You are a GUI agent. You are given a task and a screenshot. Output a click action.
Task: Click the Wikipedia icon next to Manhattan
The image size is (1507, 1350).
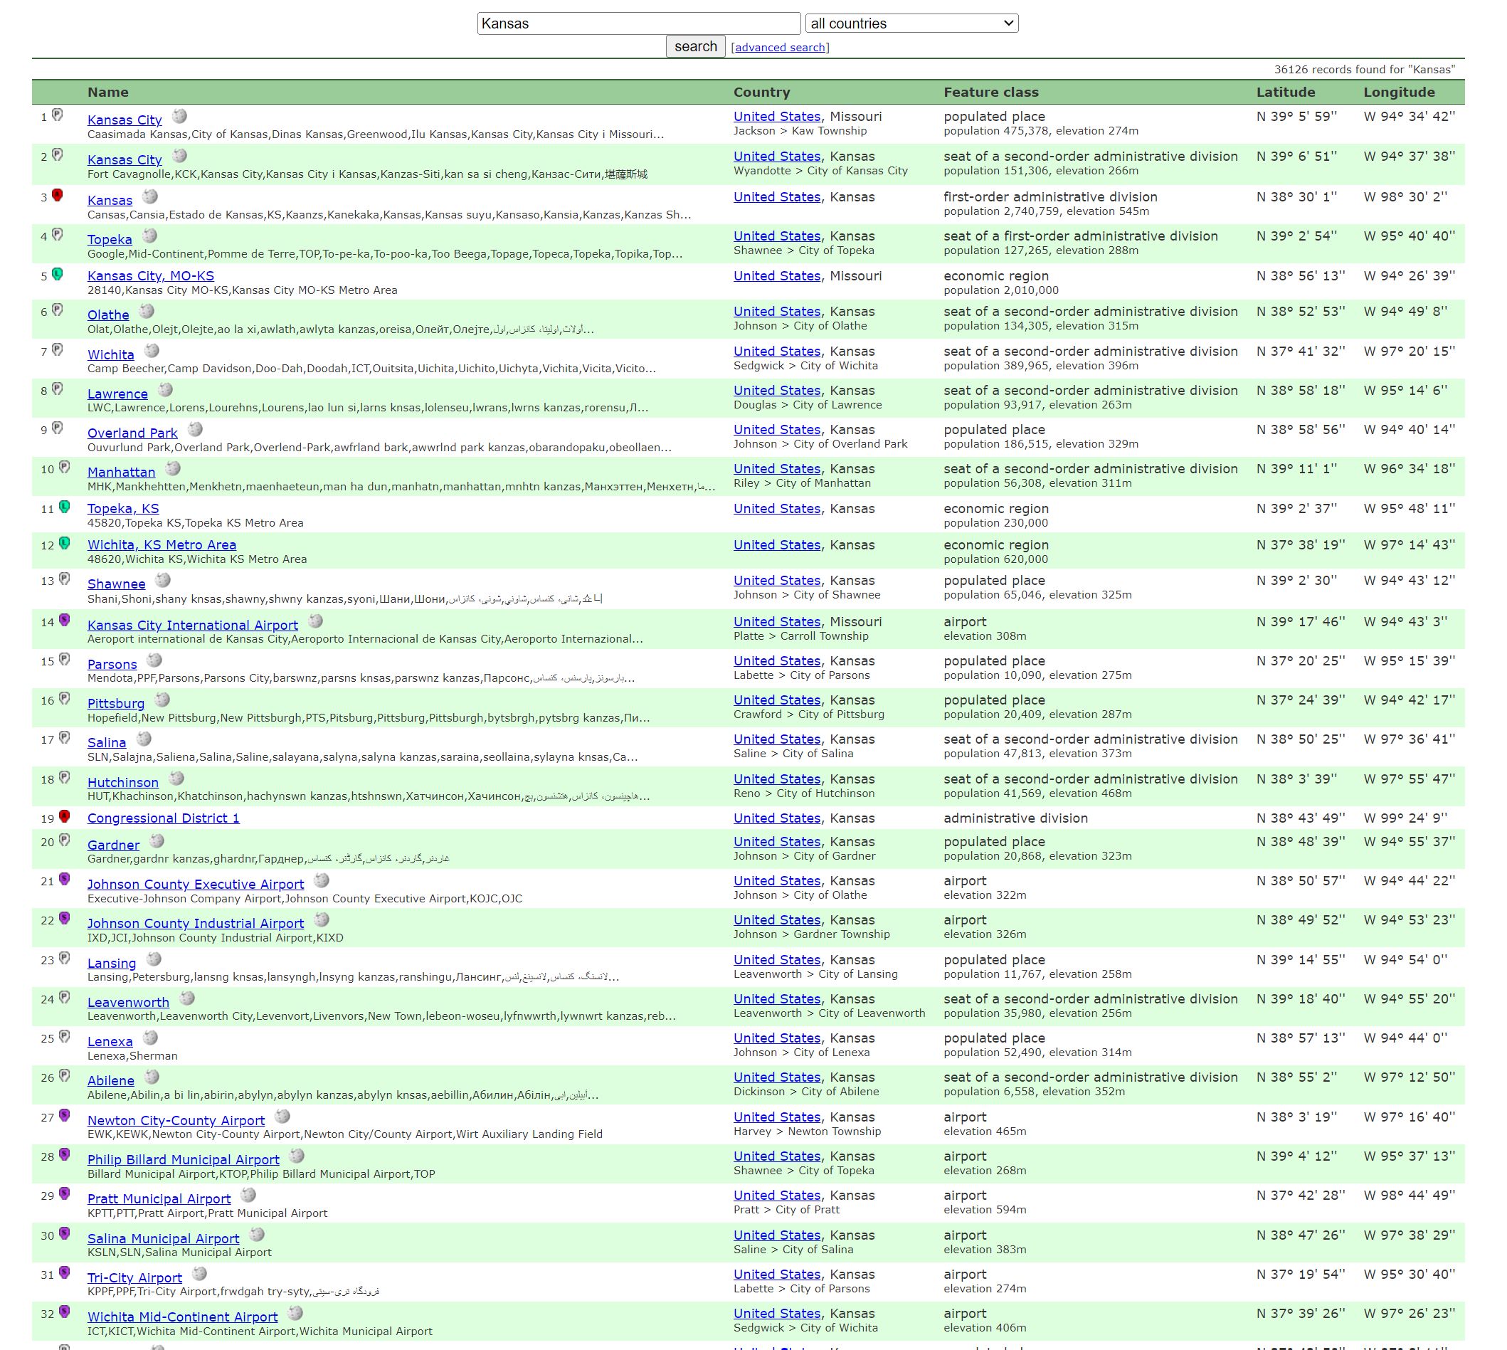pos(172,468)
